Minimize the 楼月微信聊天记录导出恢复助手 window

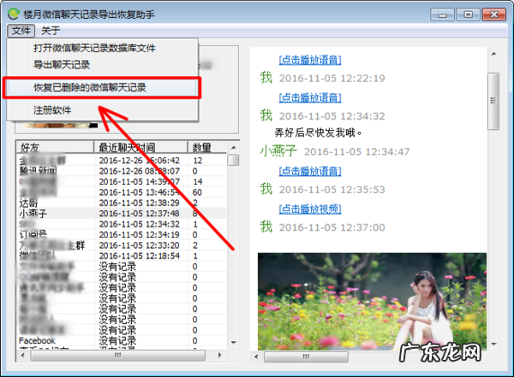442,15
